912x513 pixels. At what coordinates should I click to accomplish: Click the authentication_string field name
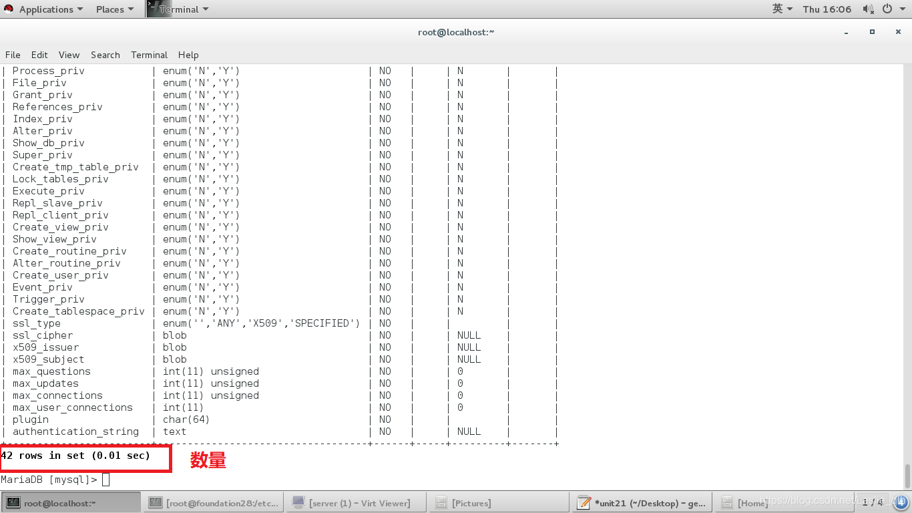pos(75,432)
